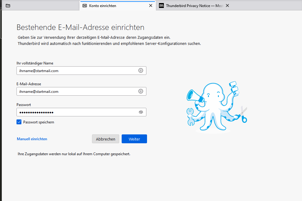Click the Konto einrichten tab mail icon

coord(85,6)
